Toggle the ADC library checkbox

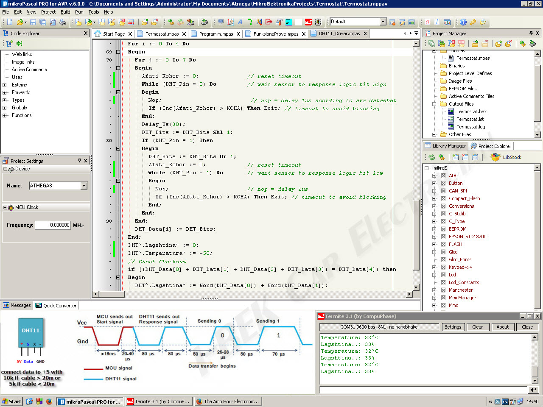click(443, 176)
